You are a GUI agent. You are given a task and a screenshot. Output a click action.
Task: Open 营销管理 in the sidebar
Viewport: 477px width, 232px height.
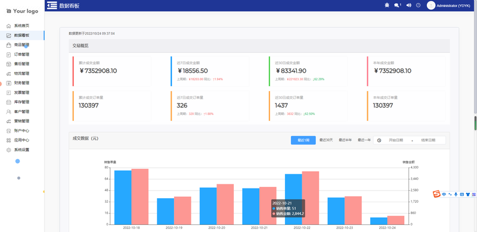click(x=22, y=121)
